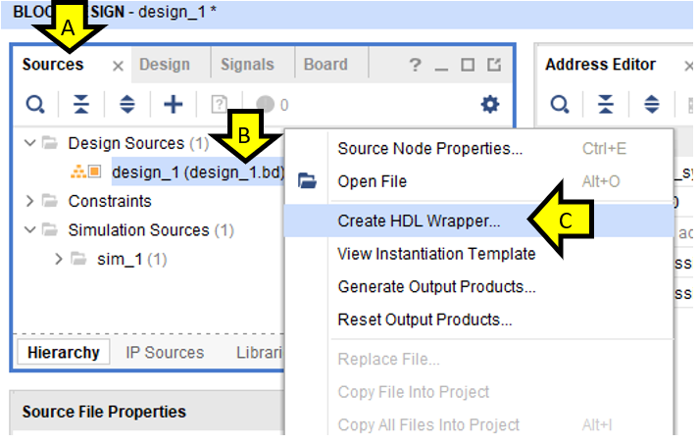Click the Constraints folder icon

point(49,201)
